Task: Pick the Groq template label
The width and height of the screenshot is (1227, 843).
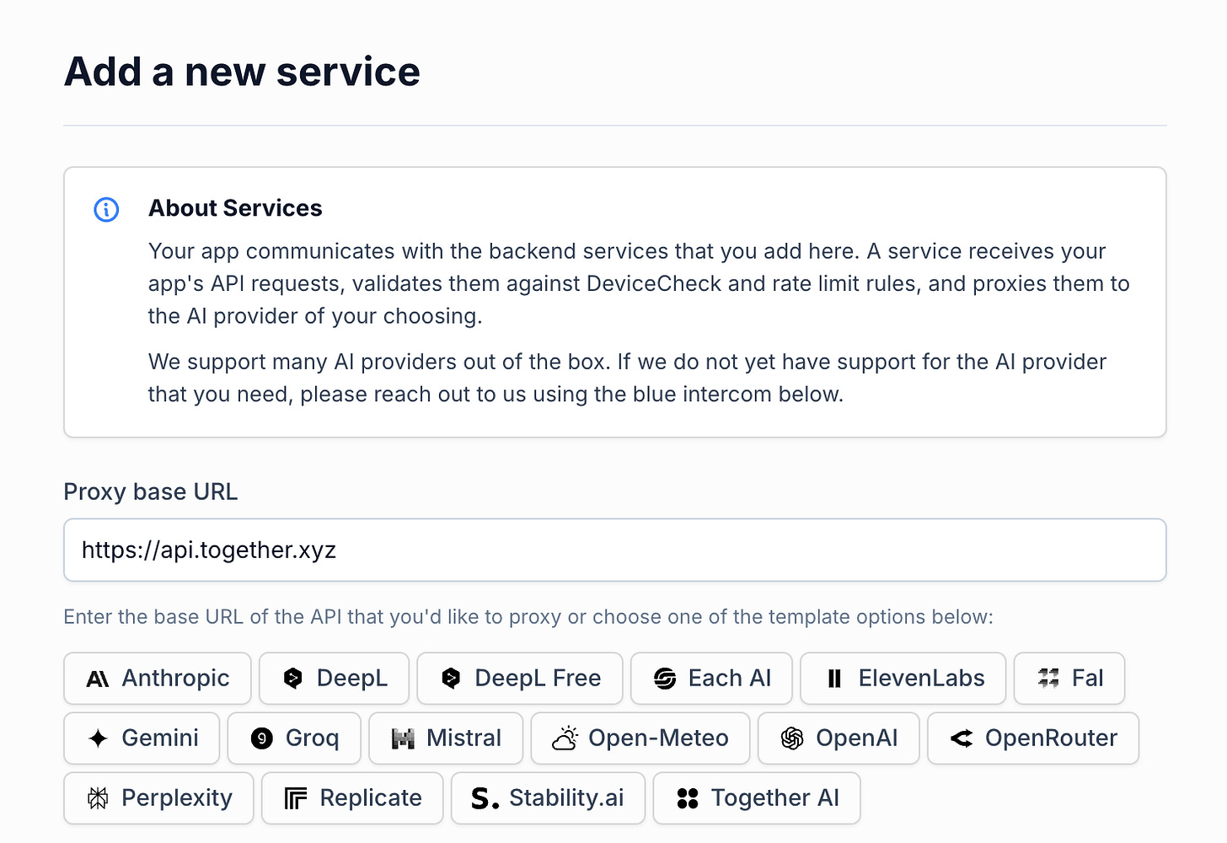Action: (x=312, y=738)
